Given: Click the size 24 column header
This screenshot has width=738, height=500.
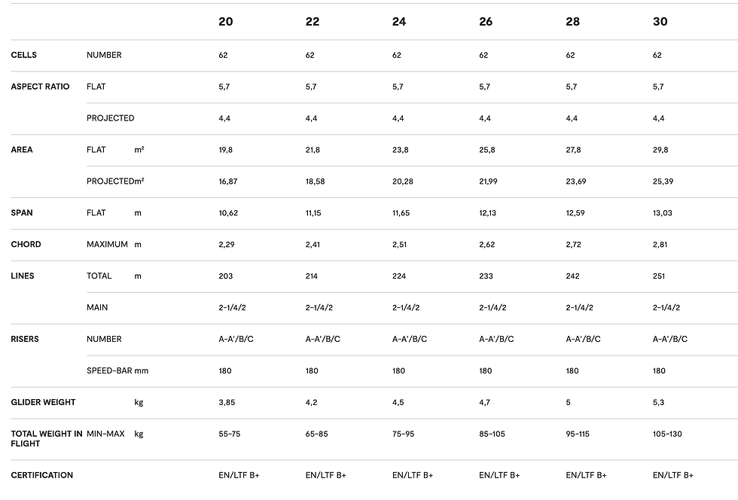Looking at the screenshot, I should pos(399,22).
